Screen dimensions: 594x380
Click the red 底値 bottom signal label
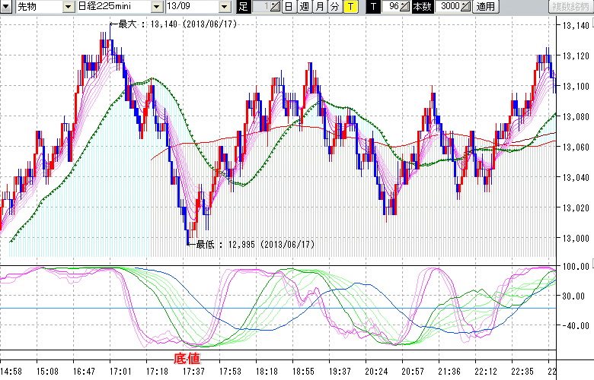[187, 357]
